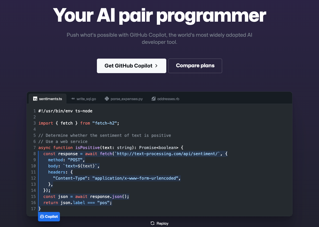
Task: Replay the code animation
Action: point(159,223)
